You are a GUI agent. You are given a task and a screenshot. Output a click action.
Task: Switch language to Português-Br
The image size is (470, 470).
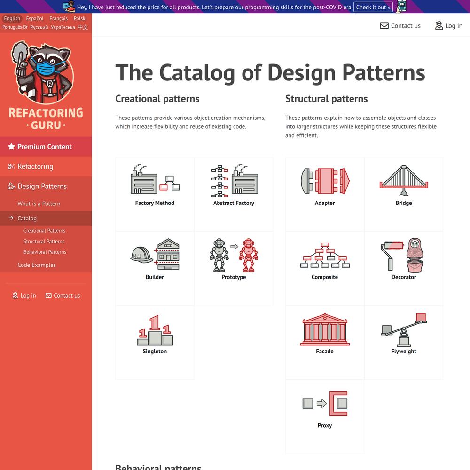pyautogui.click(x=15, y=27)
